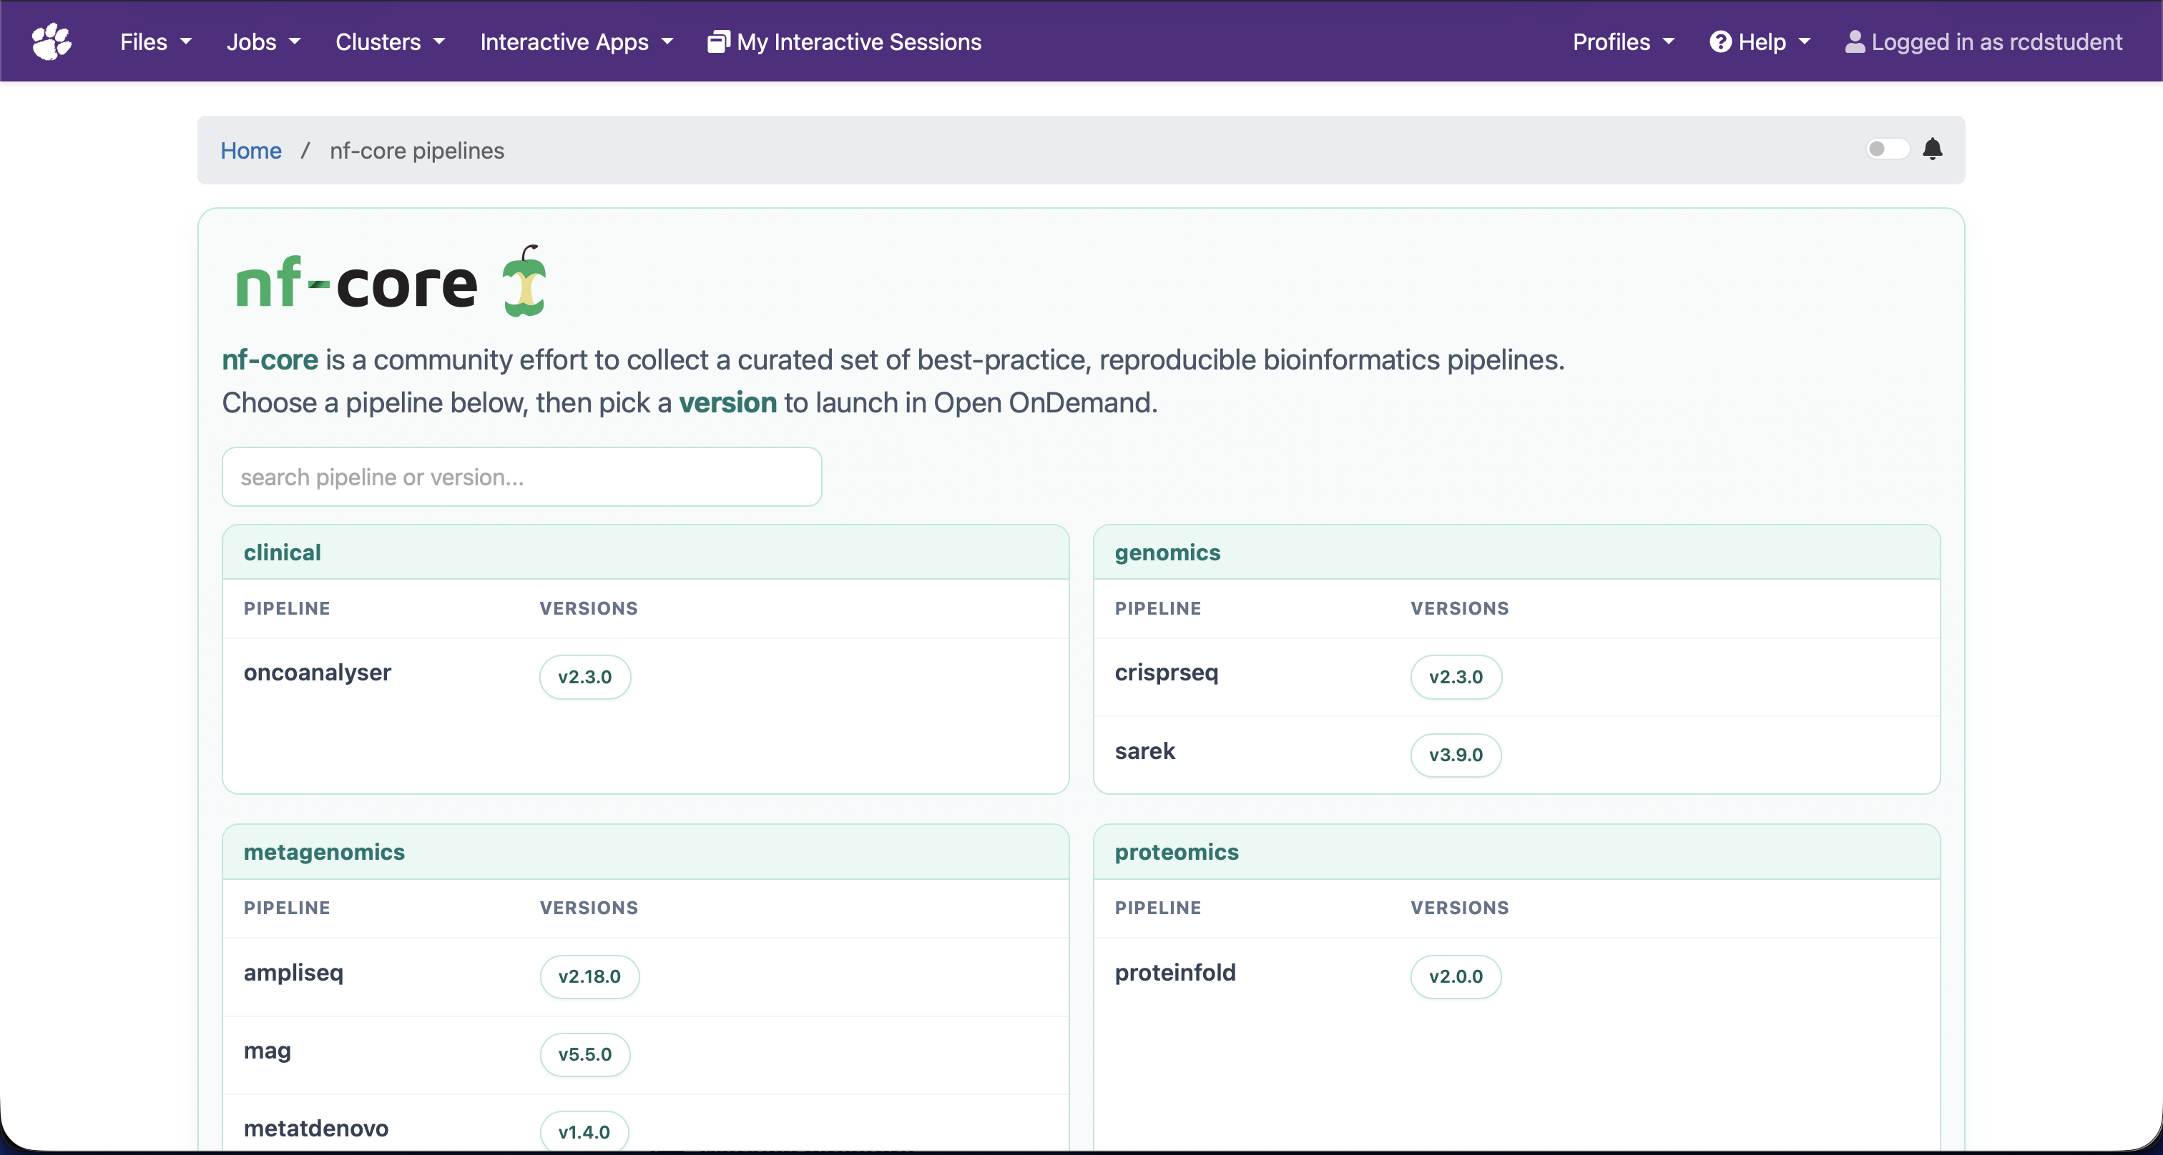
Task: Launch oncoanalyser version v2.3.0
Action: 585,676
